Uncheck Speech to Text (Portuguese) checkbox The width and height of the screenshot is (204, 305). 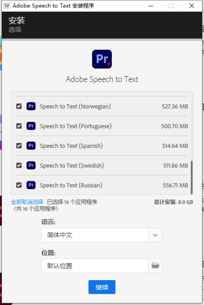click(x=19, y=126)
